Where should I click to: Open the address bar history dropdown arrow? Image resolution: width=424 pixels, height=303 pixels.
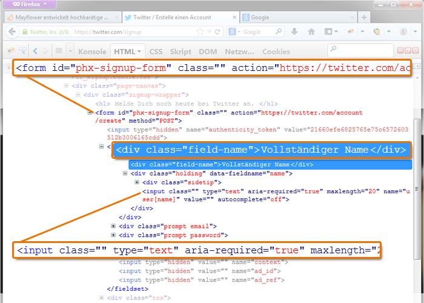(x=210, y=32)
